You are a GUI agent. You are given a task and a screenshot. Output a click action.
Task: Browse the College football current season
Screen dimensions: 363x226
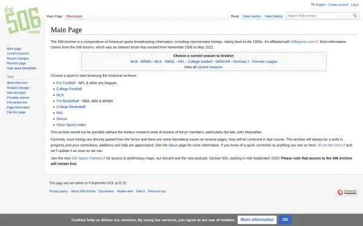coord(200,61)
